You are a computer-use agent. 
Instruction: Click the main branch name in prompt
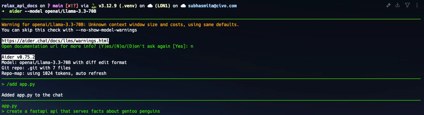(58, 6)
